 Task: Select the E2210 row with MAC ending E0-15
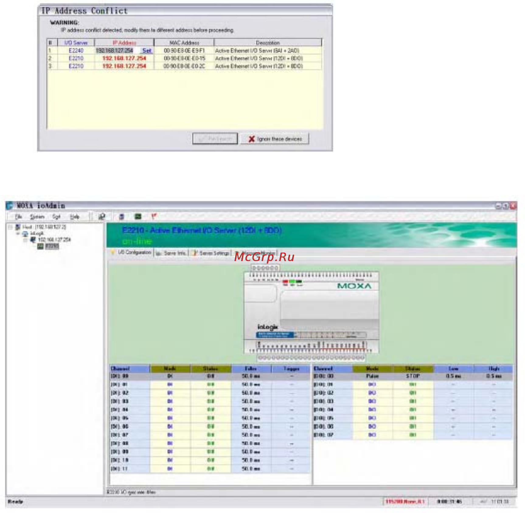(184, 58)
